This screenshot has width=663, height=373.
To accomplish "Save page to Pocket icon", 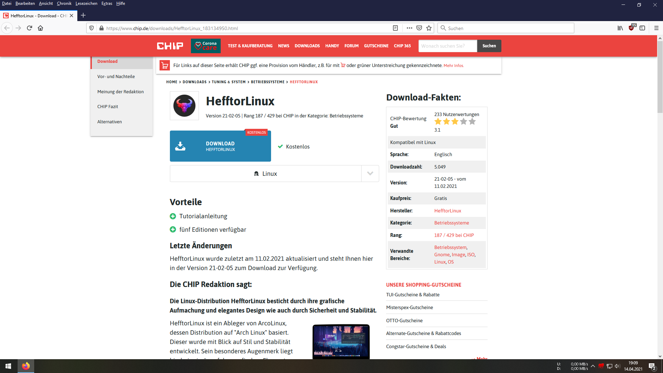I will (x=419, y=28).
